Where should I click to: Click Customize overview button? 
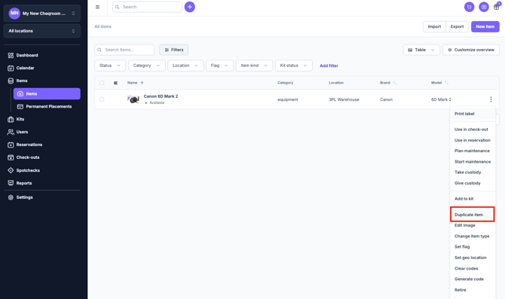point(471,50)
